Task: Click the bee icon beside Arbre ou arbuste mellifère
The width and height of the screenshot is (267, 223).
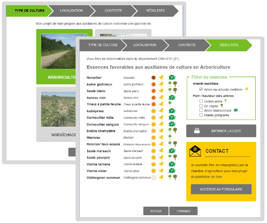Action: pos(247,89)
